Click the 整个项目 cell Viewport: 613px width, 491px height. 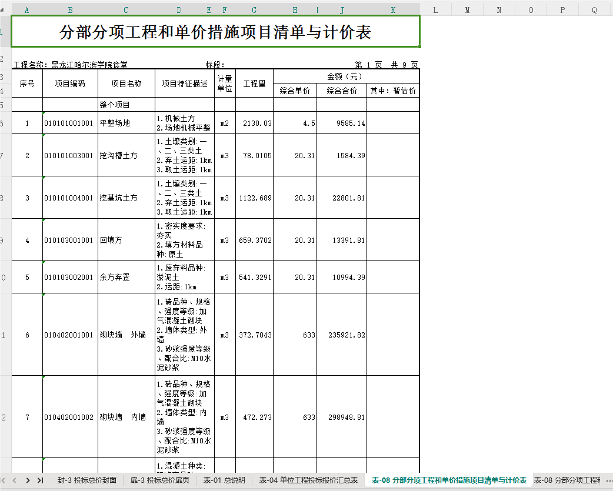click(x=126, y=105)
